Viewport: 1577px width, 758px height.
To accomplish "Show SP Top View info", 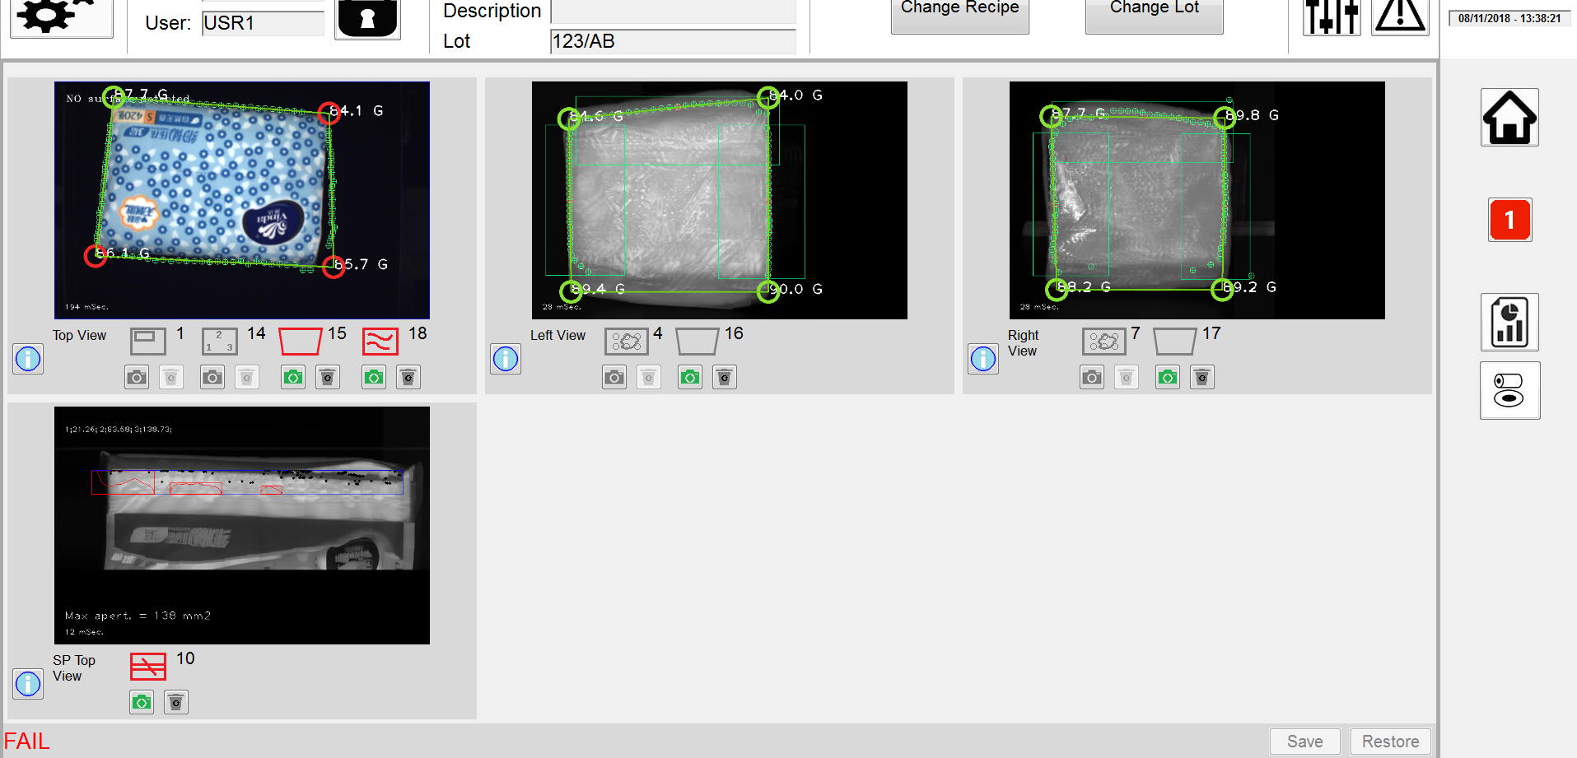I will tap(28, 684).
